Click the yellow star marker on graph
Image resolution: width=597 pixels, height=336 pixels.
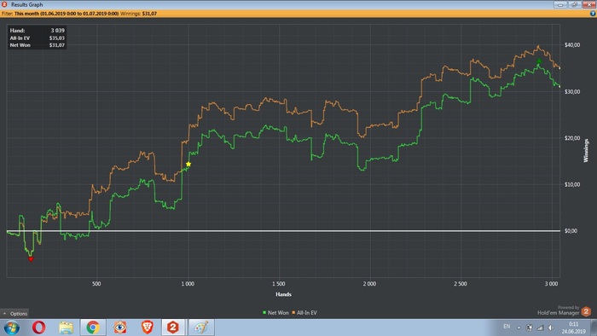[x=188, y=164]
